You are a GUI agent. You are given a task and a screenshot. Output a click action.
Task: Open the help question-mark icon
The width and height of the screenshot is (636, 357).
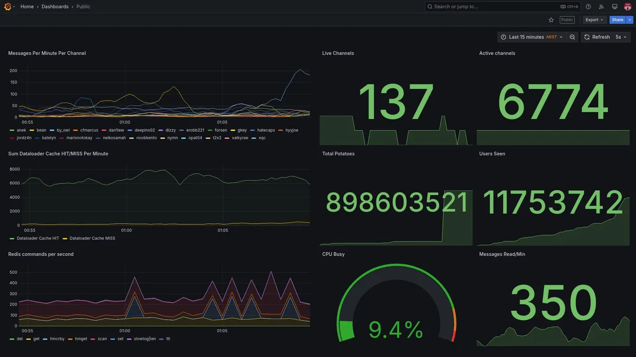point(588,6)
